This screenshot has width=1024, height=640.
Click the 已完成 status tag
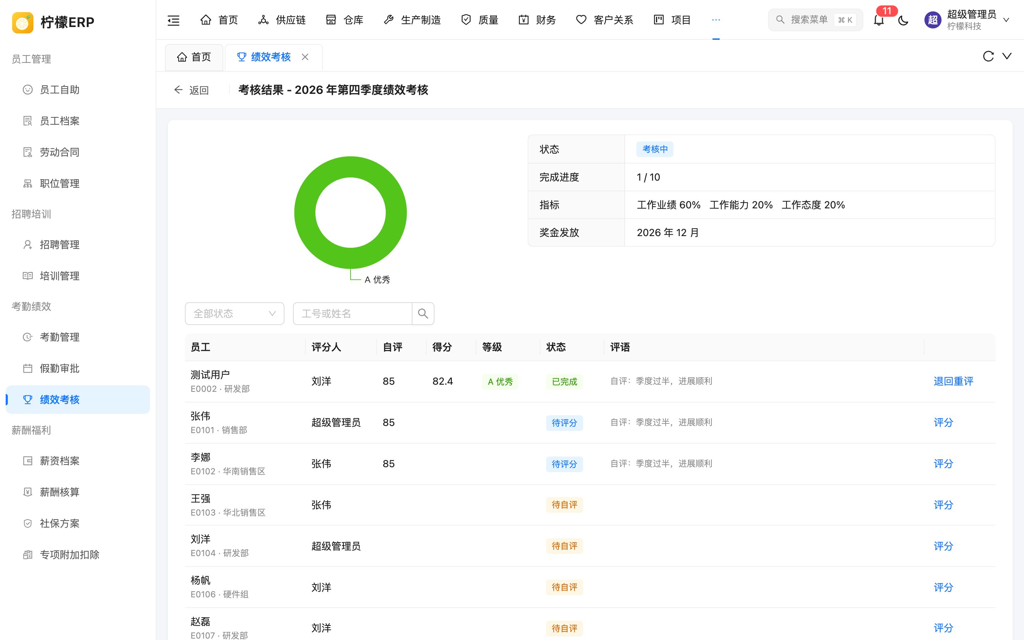[564, 382]
